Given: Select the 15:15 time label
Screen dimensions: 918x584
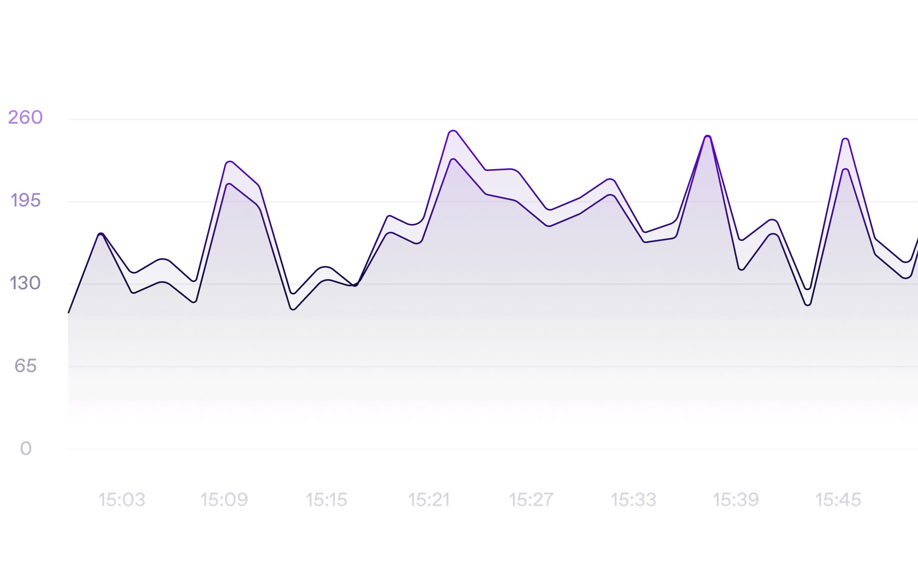Looking at the screenshot, I should [327, 500].
